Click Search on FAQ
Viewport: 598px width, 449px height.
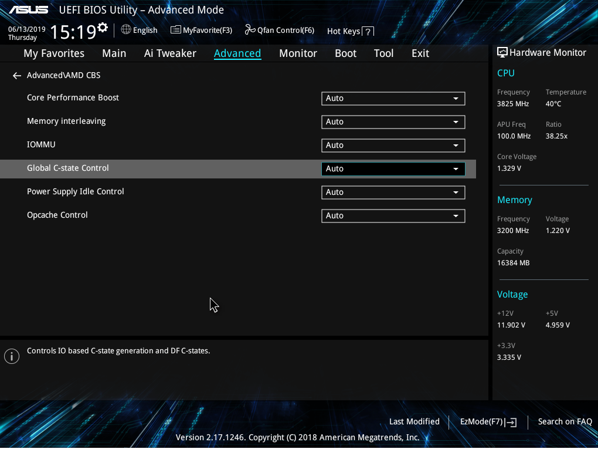(565, 421)
